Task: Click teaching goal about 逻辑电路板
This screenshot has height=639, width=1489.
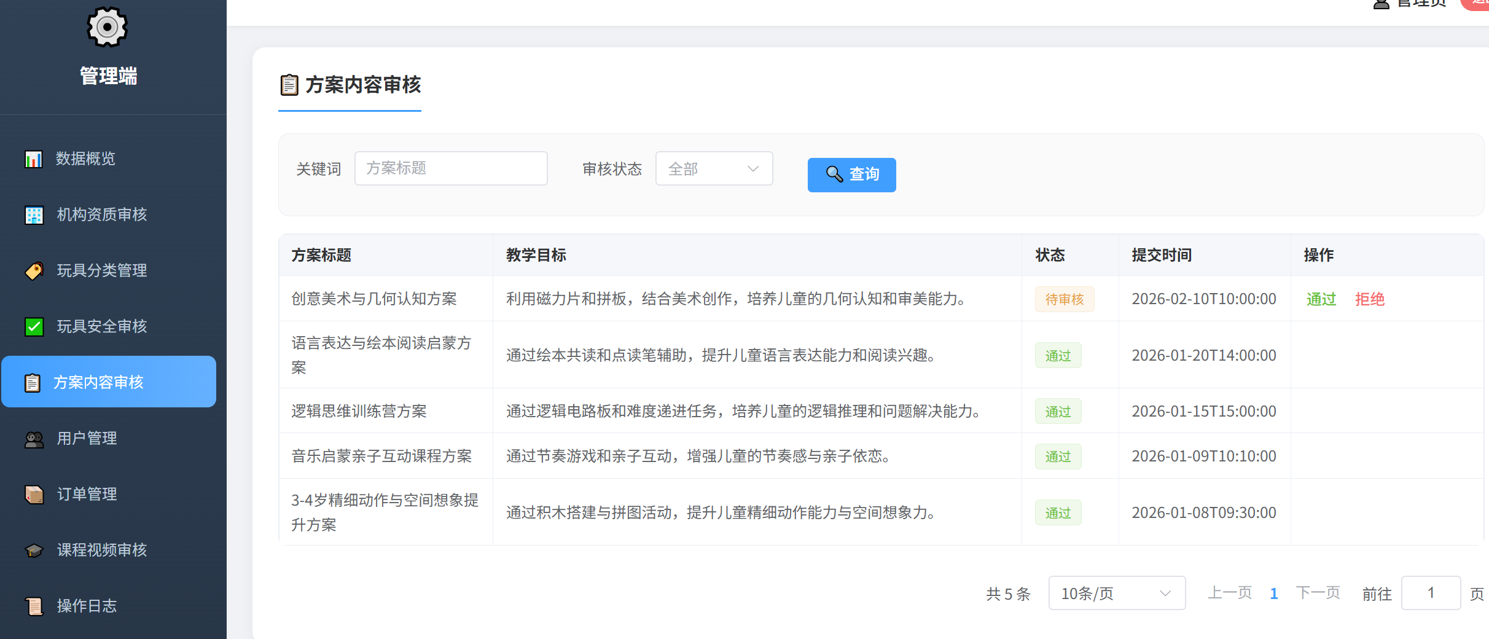Action: (x=743, y=411)
